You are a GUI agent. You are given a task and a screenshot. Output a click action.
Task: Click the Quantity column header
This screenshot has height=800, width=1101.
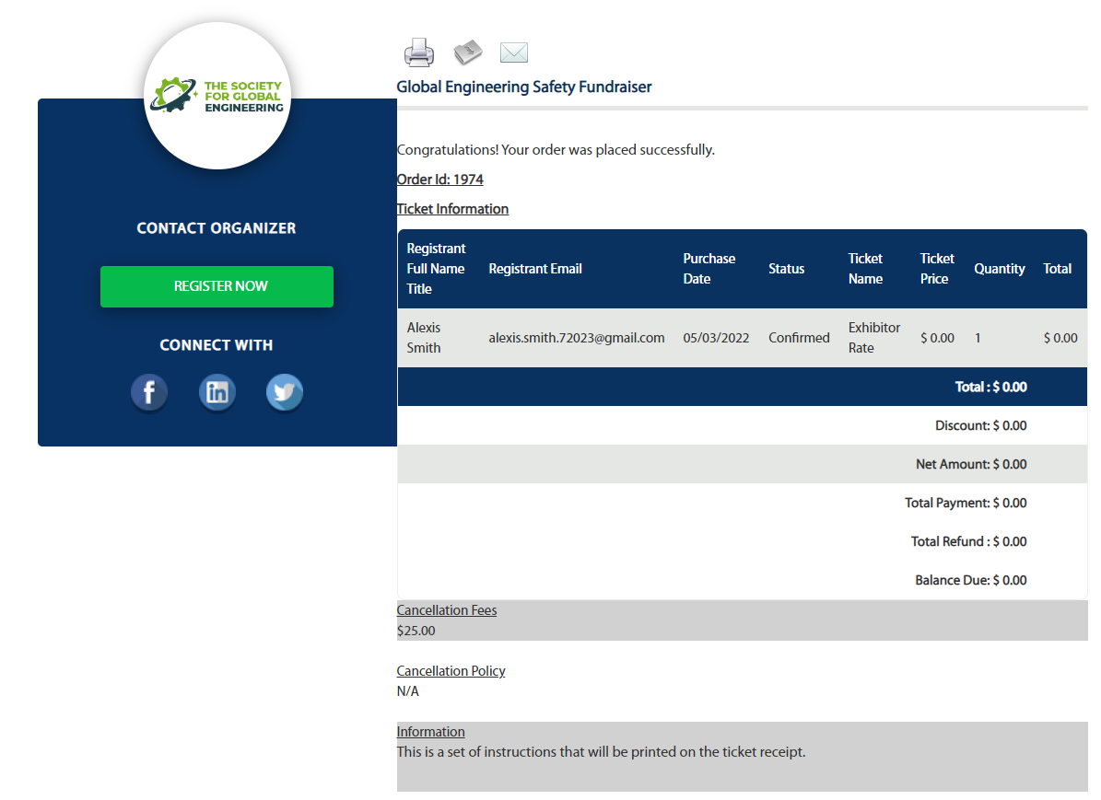tap(999, 269)
